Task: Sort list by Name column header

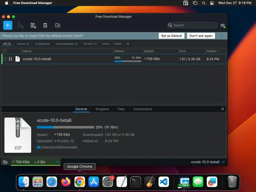Action: (67, 51)
